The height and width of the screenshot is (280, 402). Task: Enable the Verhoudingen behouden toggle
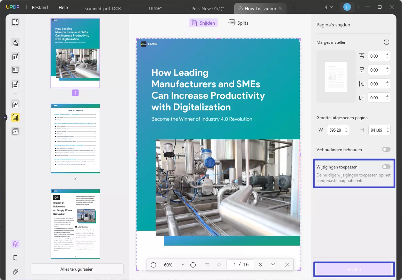pyautogui.click(x=386, y=149)
